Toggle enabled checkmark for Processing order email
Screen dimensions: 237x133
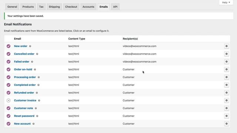coord(9,77)
